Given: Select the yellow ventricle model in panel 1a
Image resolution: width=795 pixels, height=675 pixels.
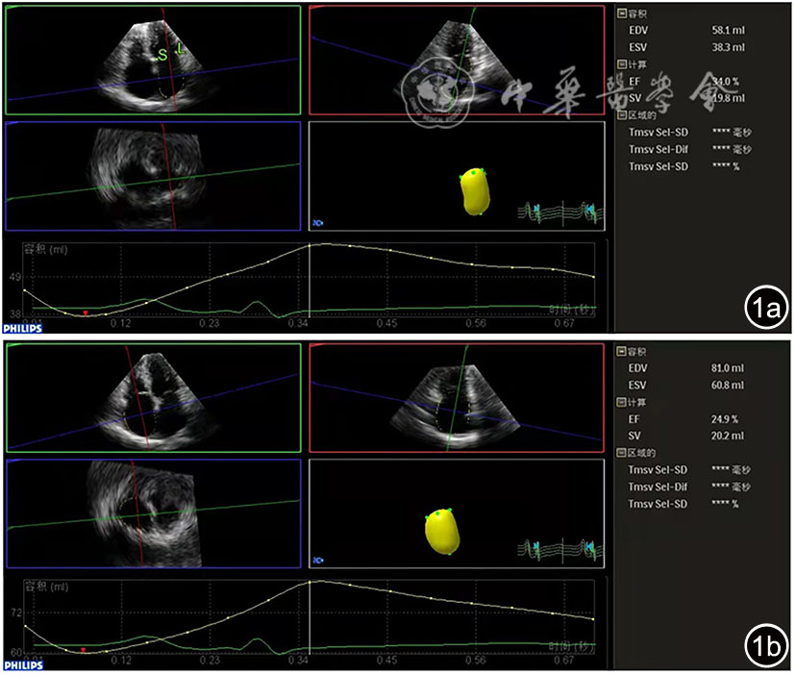Looking at the screenshot, I should coord(474,190).
